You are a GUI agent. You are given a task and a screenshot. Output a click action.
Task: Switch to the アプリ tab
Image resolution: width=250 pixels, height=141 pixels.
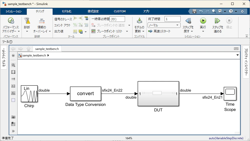click(x=146, y=11)
